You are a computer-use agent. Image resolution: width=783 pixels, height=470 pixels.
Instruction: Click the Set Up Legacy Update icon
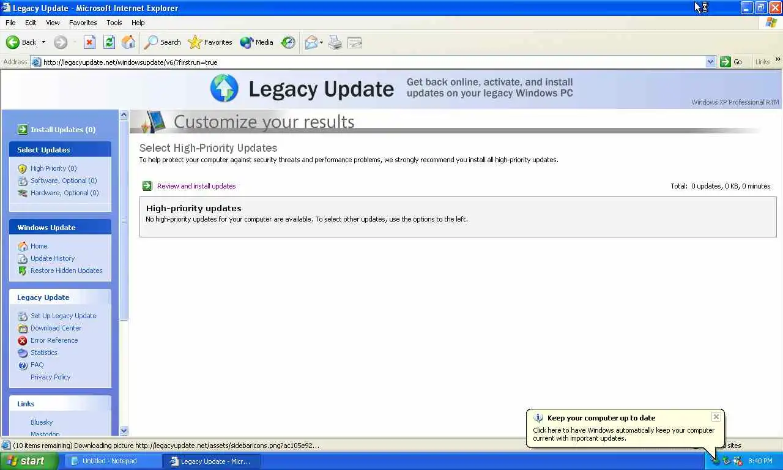(x=23, y=316)
